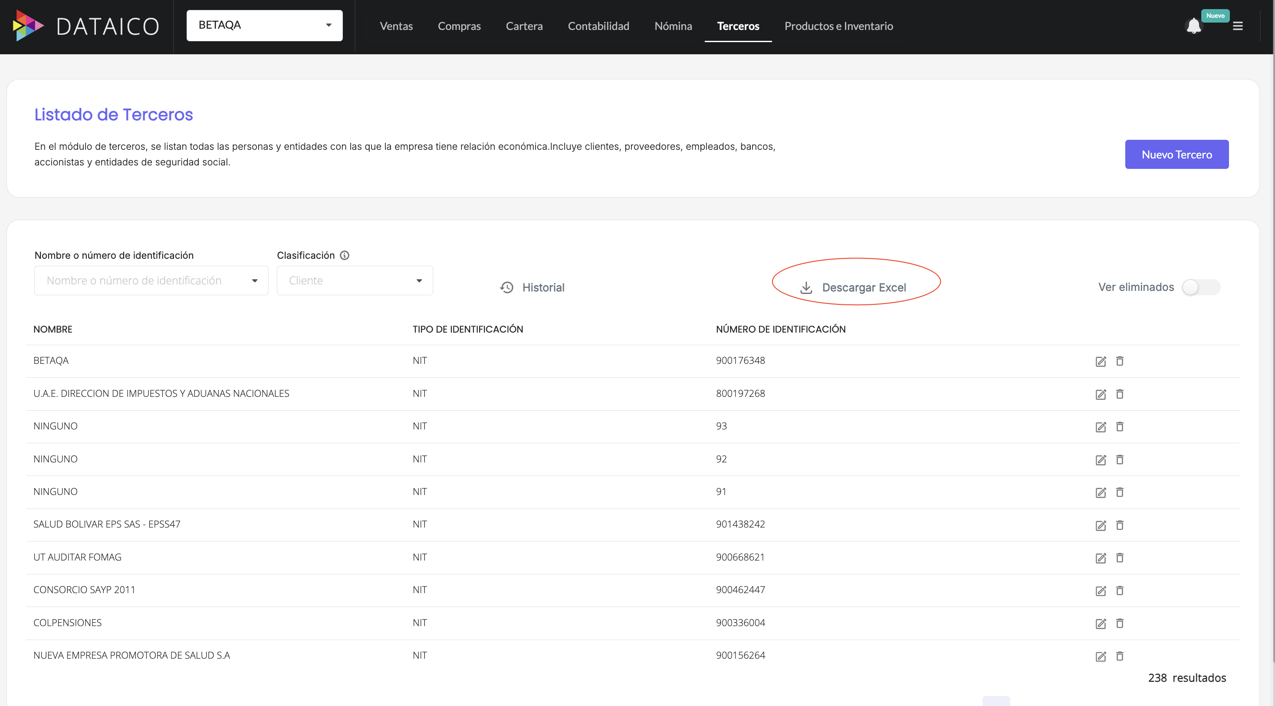Open the Ventas menu
This screenshot has height=706, width=1275.
(396, 26)
